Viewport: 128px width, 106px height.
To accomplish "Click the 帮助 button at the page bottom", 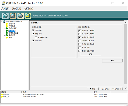I will click(93, 89).
